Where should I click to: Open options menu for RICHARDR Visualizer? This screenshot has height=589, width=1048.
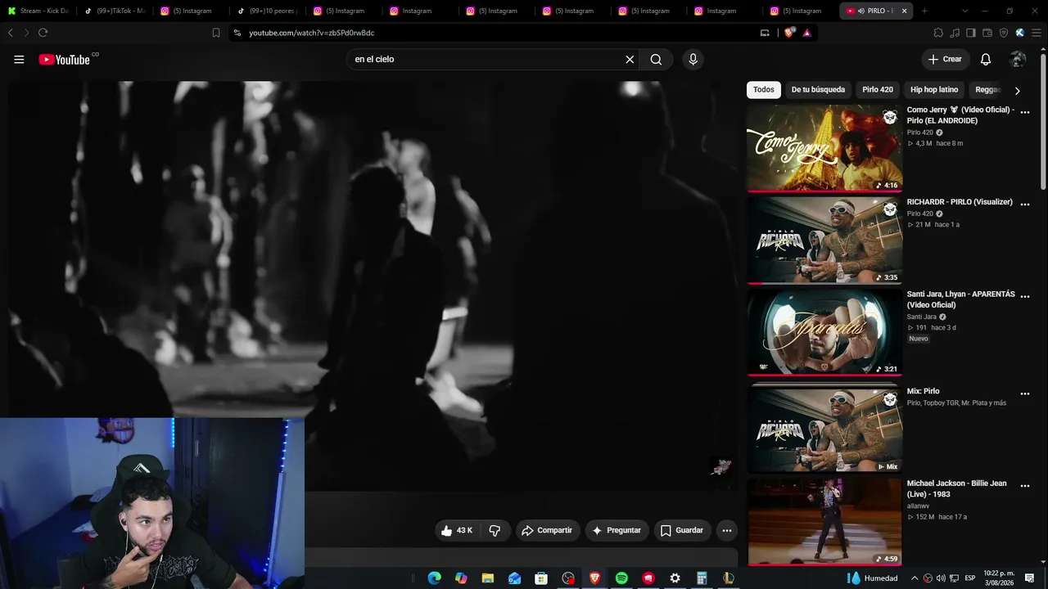pyautogui.click(x=1024, y=205)
